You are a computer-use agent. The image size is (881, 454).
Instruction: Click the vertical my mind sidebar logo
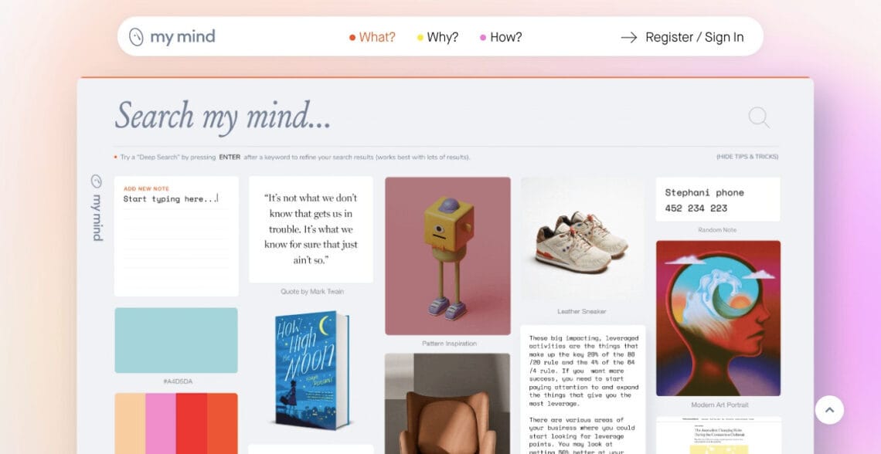coord(97,208)
